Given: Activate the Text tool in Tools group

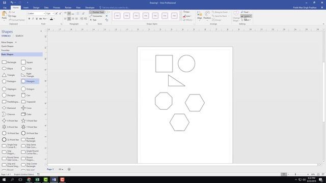Looking at the screenshot, I should click(93, 20).
